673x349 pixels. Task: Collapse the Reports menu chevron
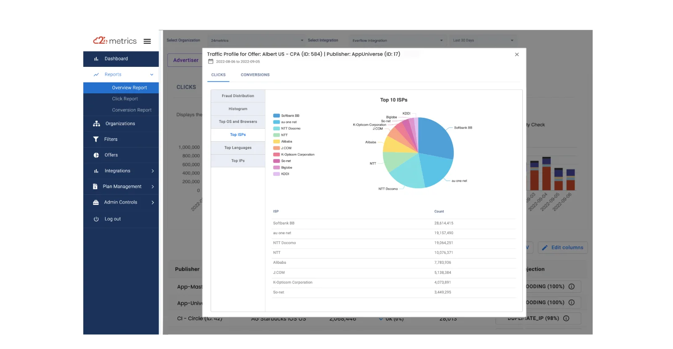[x=152, y=74]
